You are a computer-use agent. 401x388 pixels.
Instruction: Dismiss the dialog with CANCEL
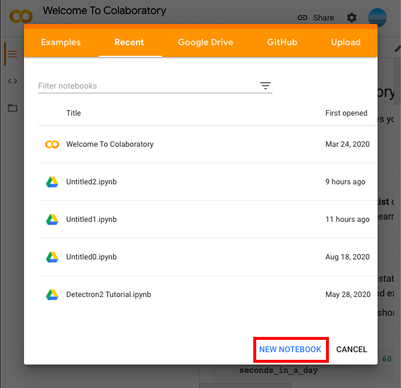coord(352,349)
